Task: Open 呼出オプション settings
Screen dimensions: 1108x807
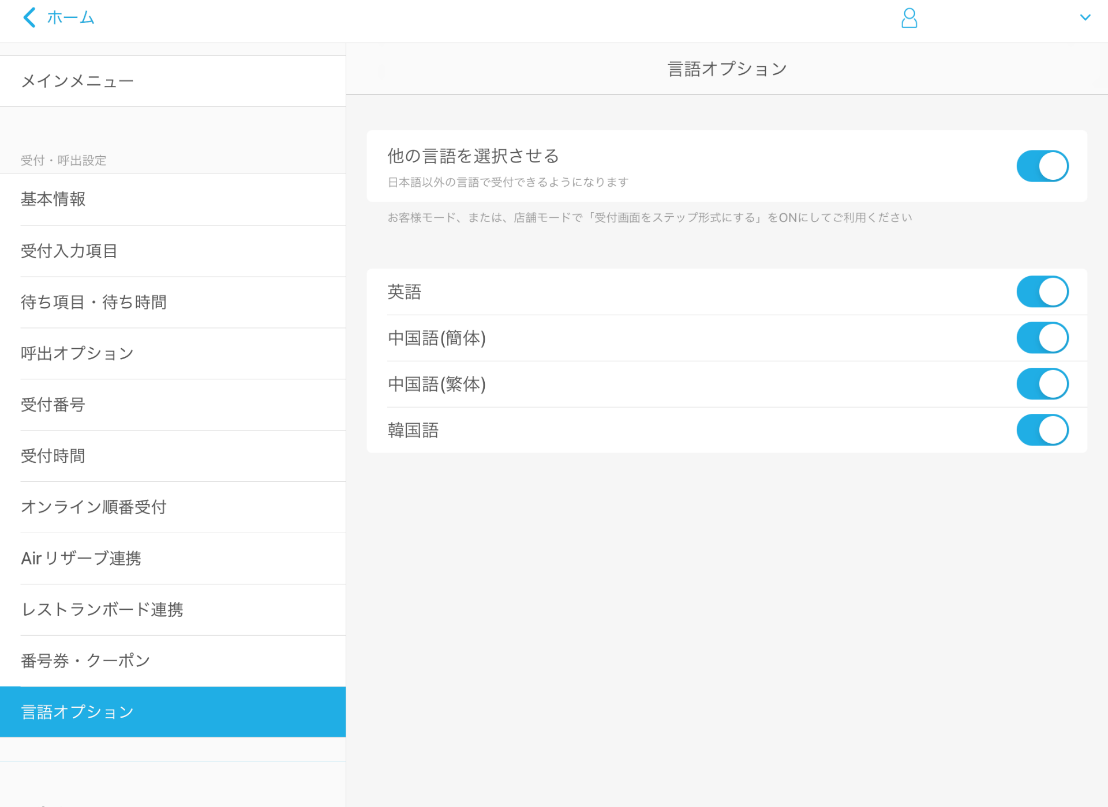Action: click(77, 353)
